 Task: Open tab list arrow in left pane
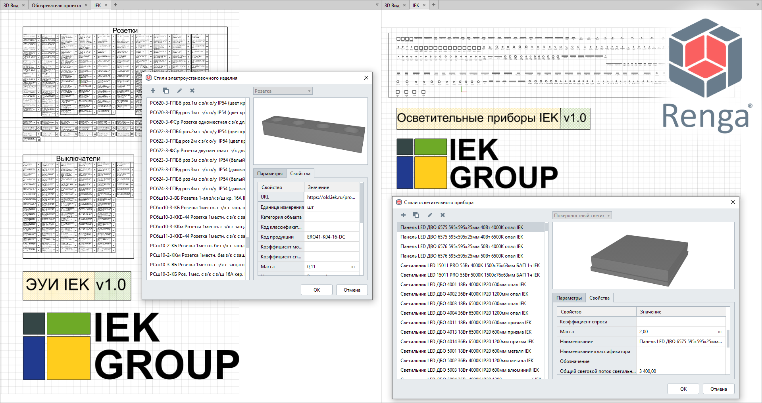click(x=377, y=5)
